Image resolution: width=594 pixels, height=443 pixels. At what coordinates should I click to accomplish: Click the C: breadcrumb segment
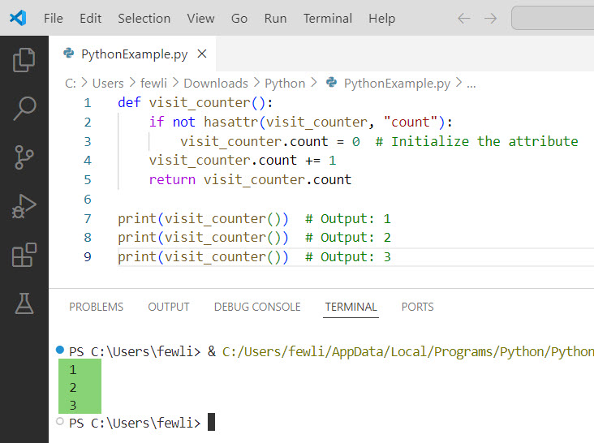coord(71,84)
